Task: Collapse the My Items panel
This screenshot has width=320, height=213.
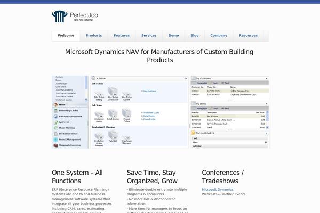Action: (x=266, y=104)
